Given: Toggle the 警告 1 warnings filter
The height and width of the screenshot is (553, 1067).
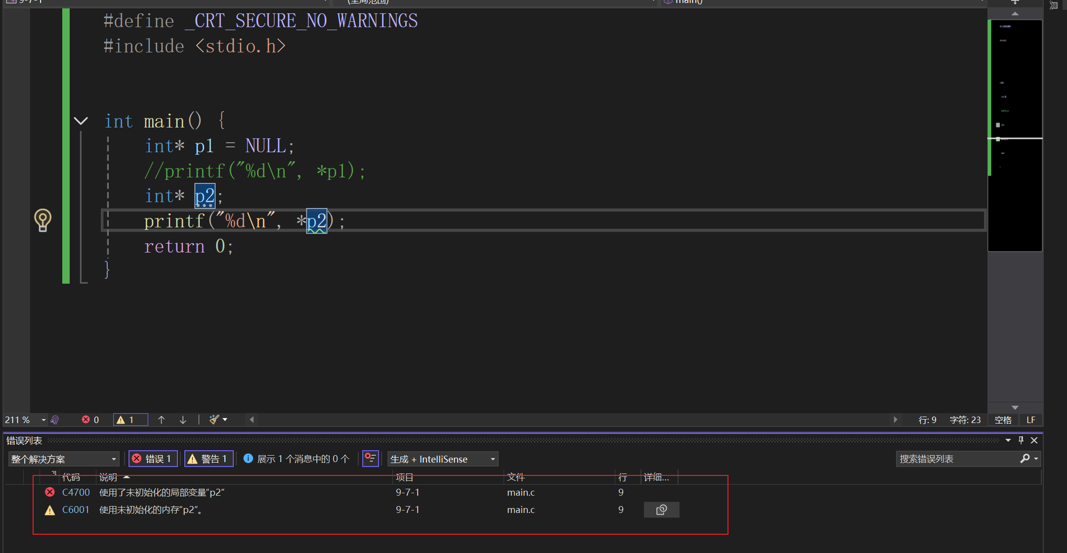Looking at the screenshot, I should click(x=209, y=459).
